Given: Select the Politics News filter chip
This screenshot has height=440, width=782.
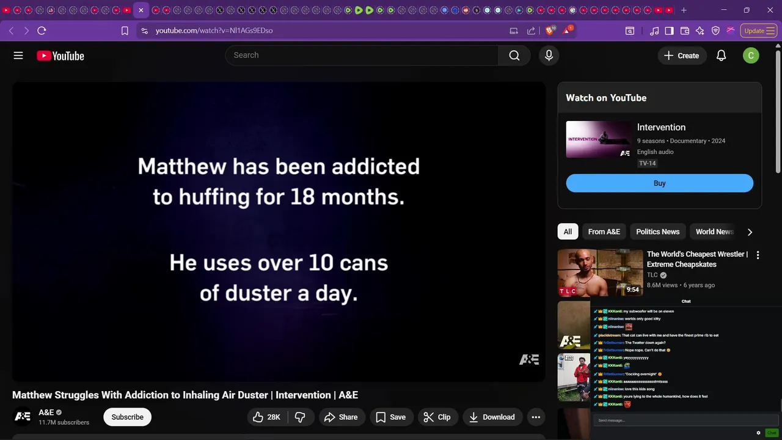Looking at the screenshot, I should 657,232.
